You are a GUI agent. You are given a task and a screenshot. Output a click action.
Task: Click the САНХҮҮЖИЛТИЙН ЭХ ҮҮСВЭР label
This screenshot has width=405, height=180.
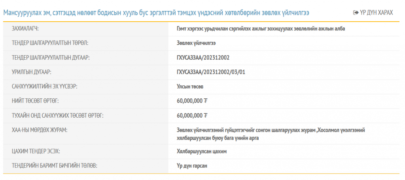[x=45, y=87]
